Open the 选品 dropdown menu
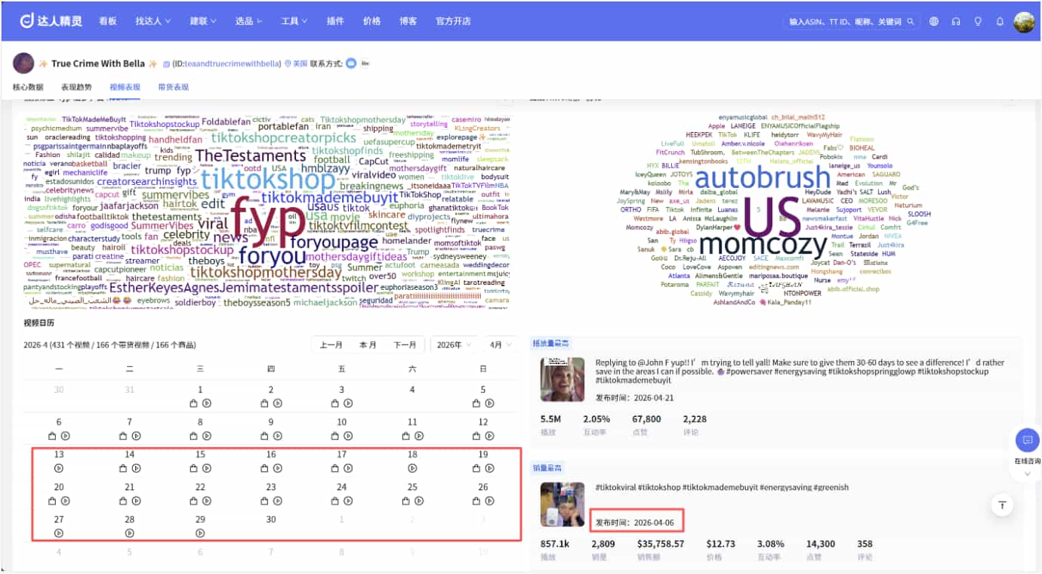Screen dimensions: 1042x574 pos(248,21)
